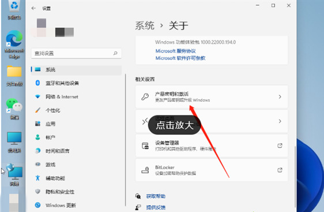
Task: Open external link icon for 设备管理器
Action: click(x=280, y=146)
